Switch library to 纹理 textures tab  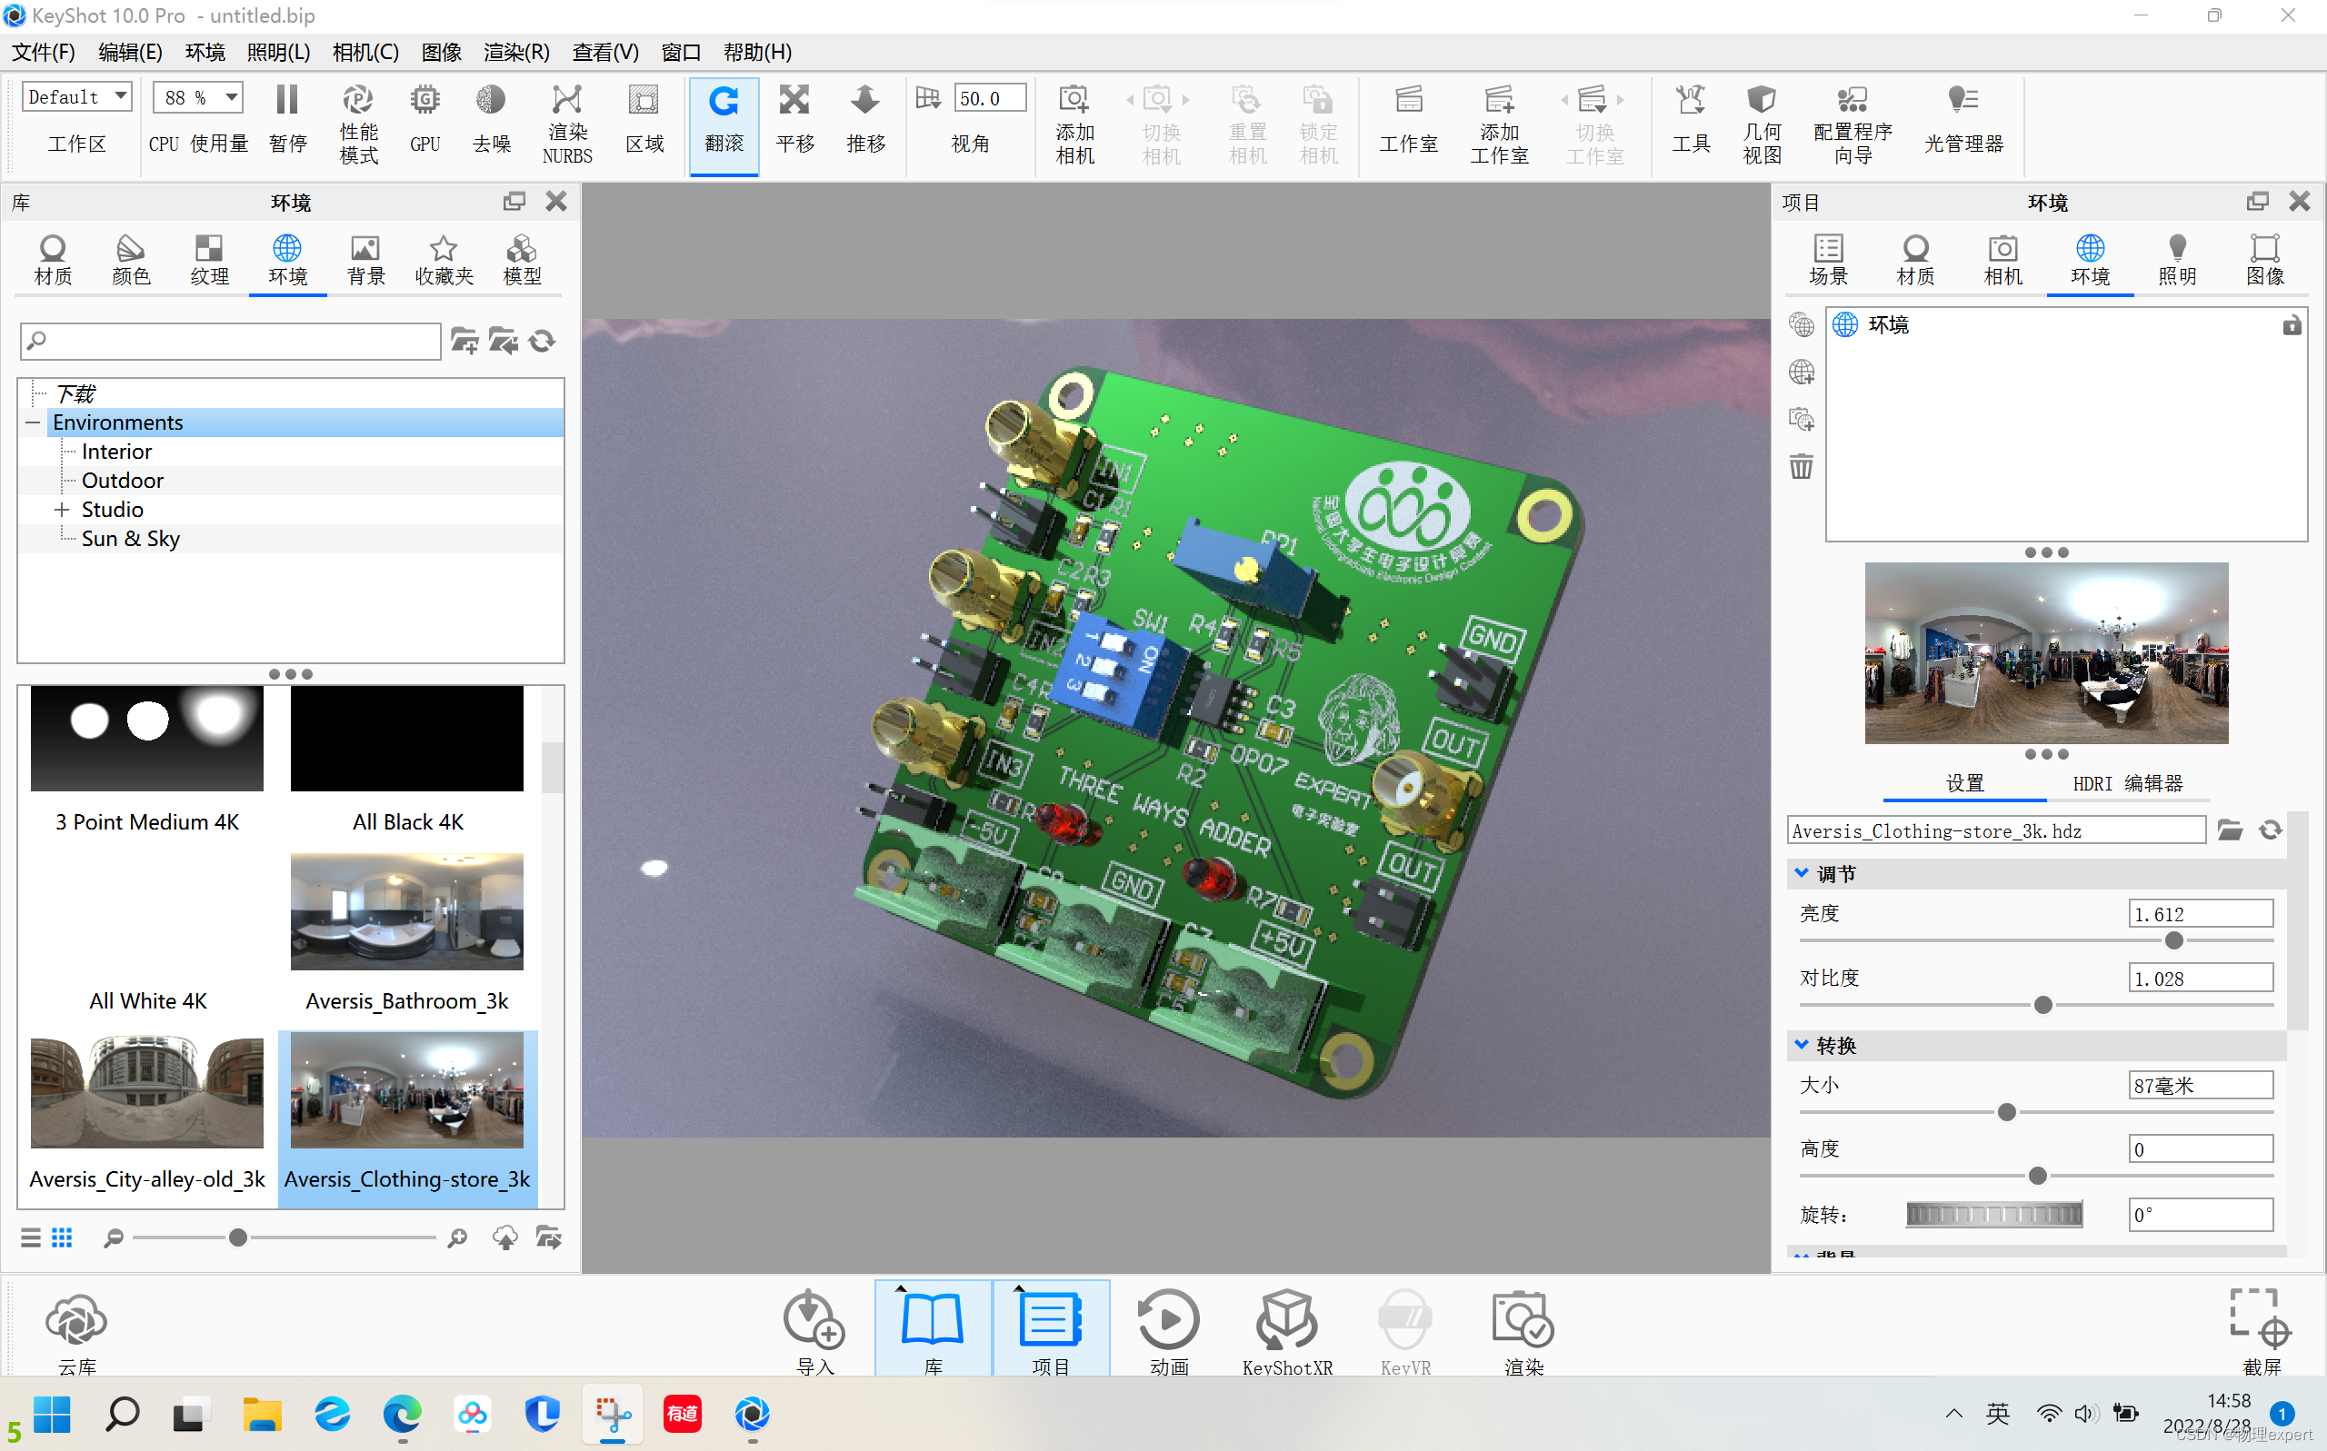(x=209, y=260)
